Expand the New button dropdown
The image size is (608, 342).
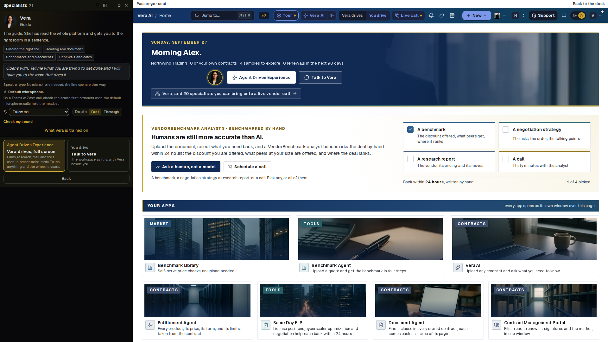(477, 16)
